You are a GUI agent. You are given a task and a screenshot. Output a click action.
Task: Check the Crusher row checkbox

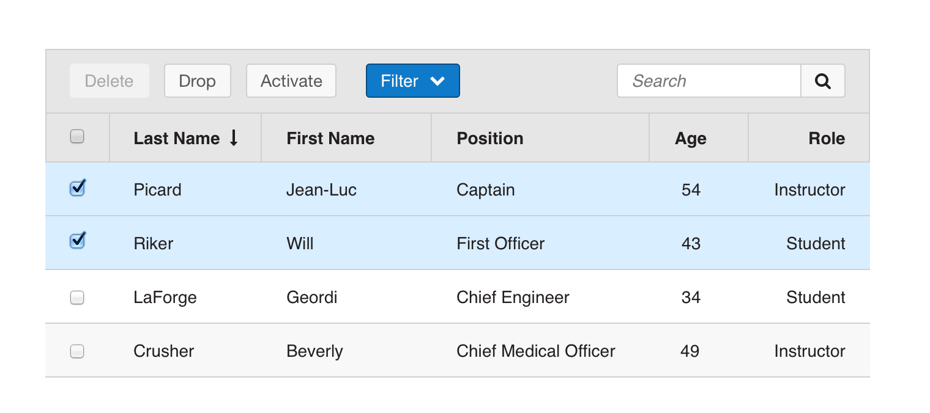click(x=77, y=351)
